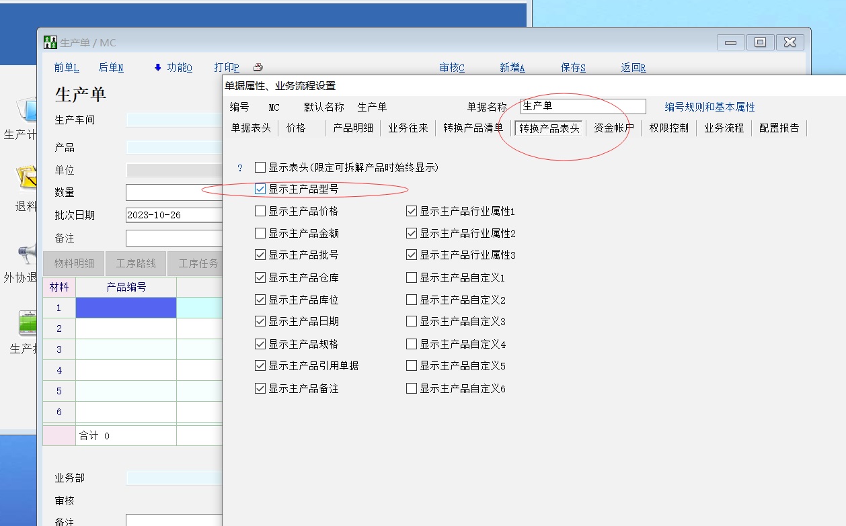
Task: Click the question mark help icon
Action: [x=240, y=168]
